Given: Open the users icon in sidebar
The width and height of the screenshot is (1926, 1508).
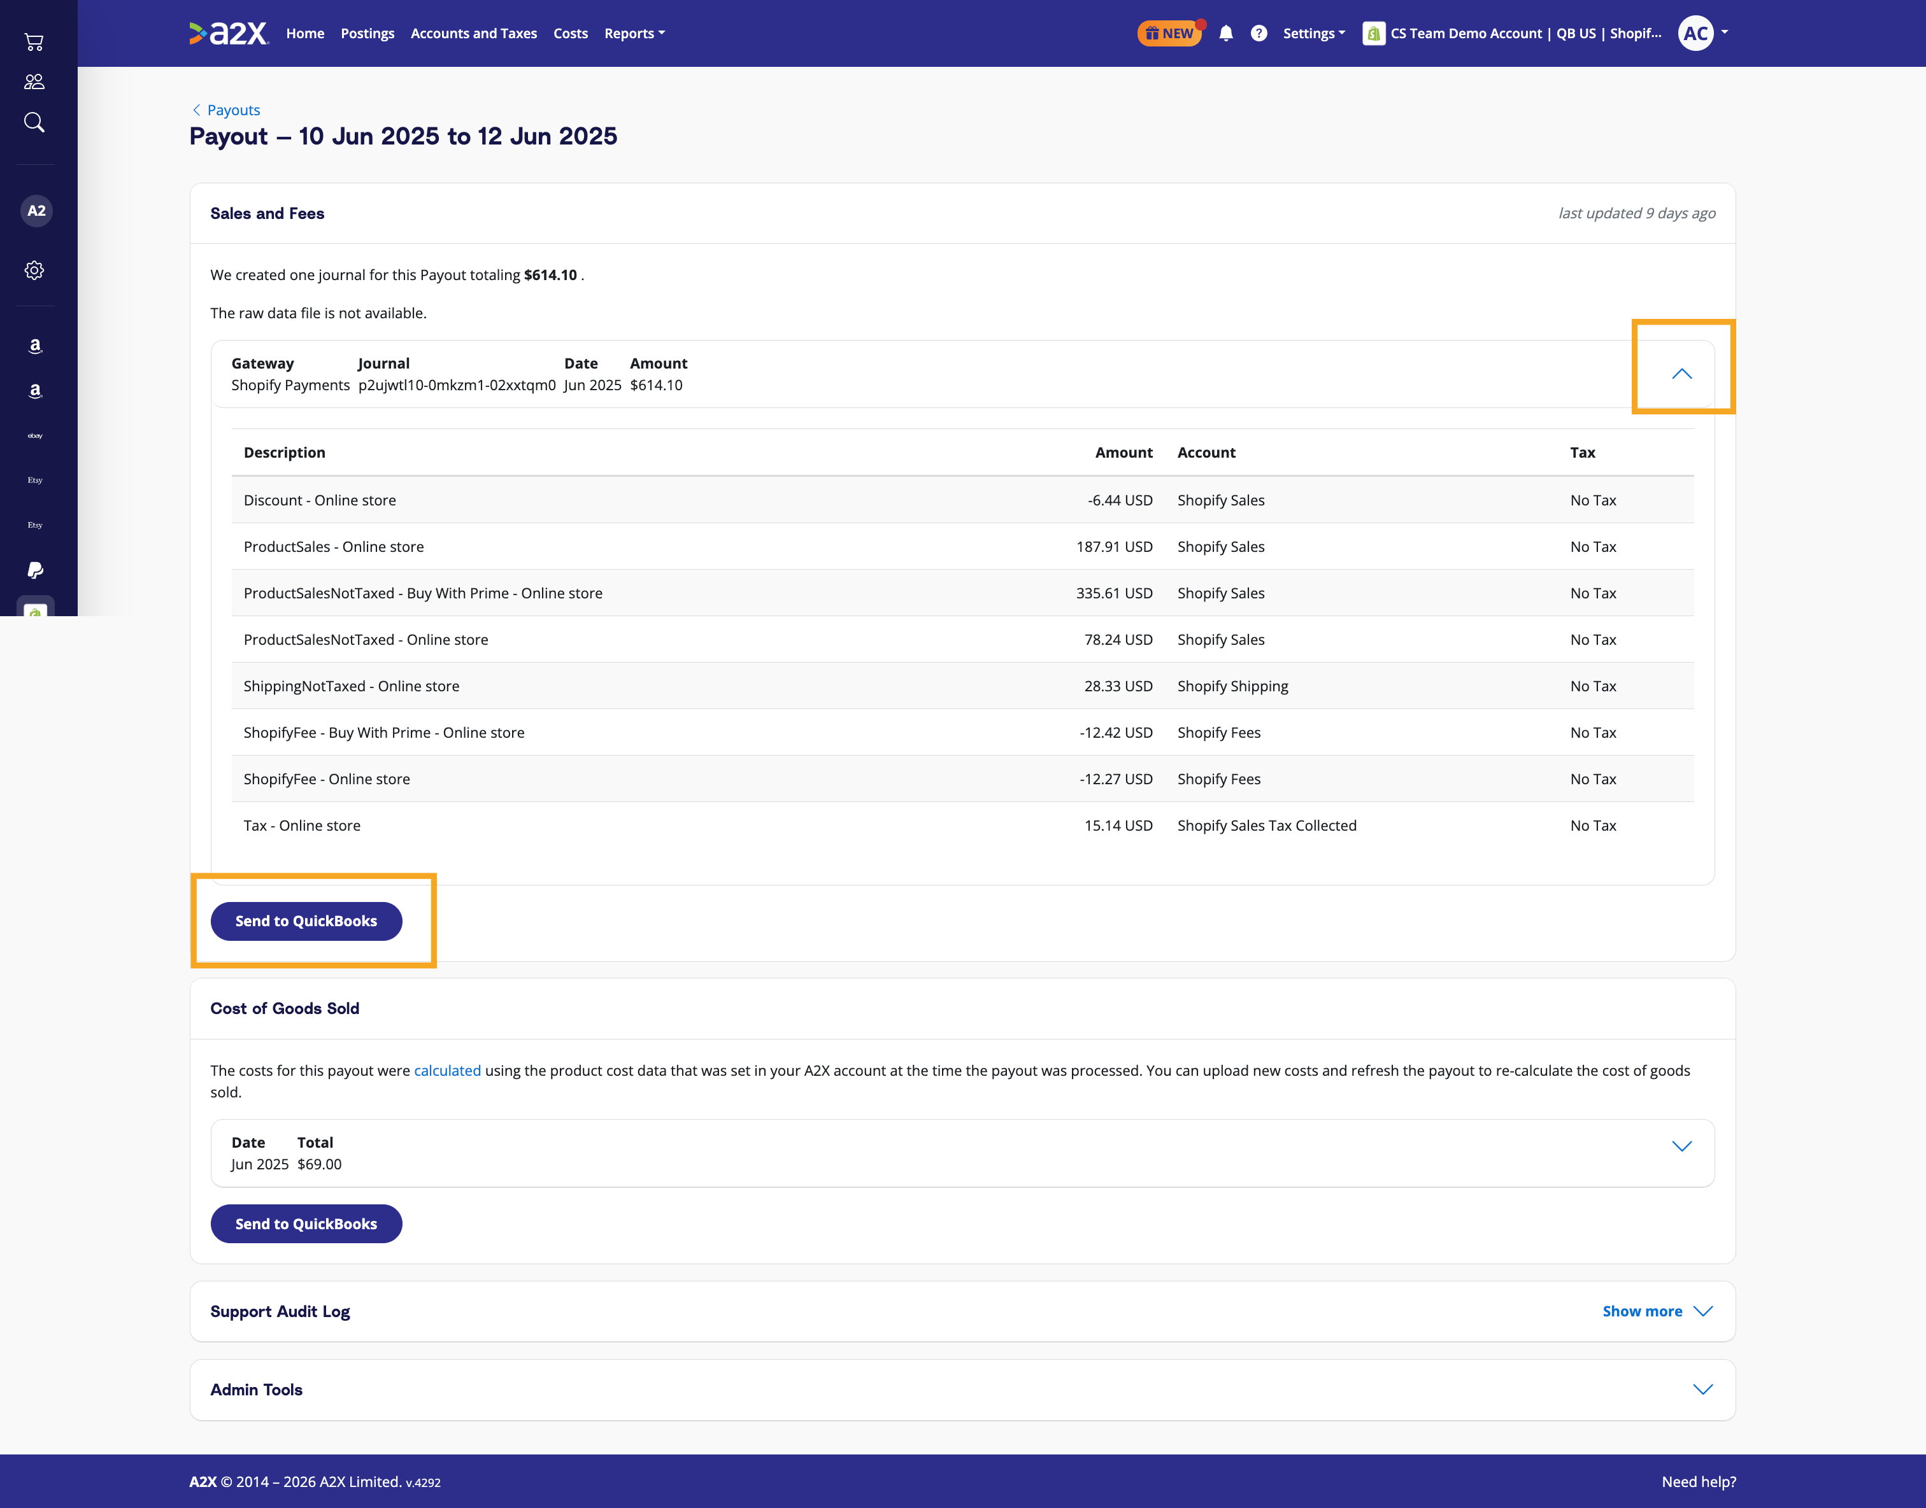Looking at the screenshot, I should pos(34,81).
